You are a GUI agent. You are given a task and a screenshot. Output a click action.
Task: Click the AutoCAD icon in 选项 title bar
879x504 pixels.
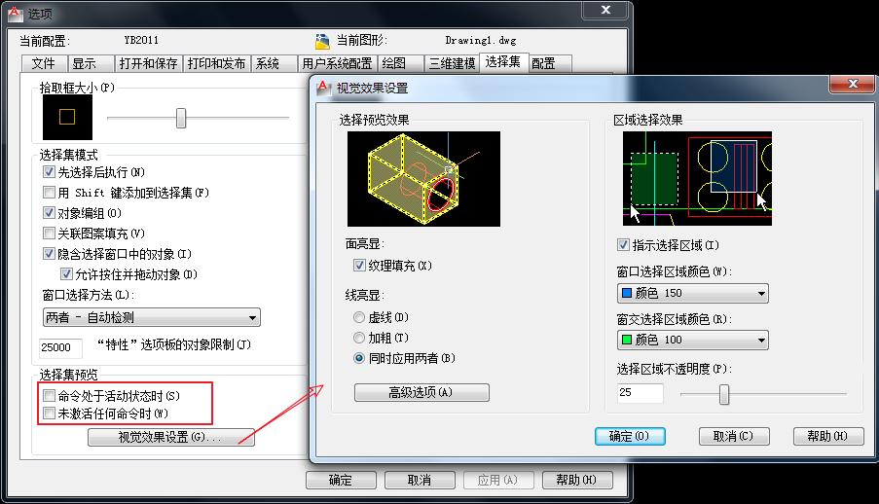point(16,13)
